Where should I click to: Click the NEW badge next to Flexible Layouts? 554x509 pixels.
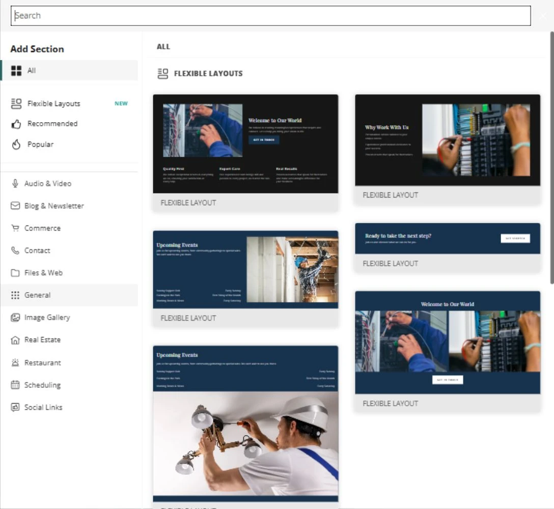pos(121,103)
